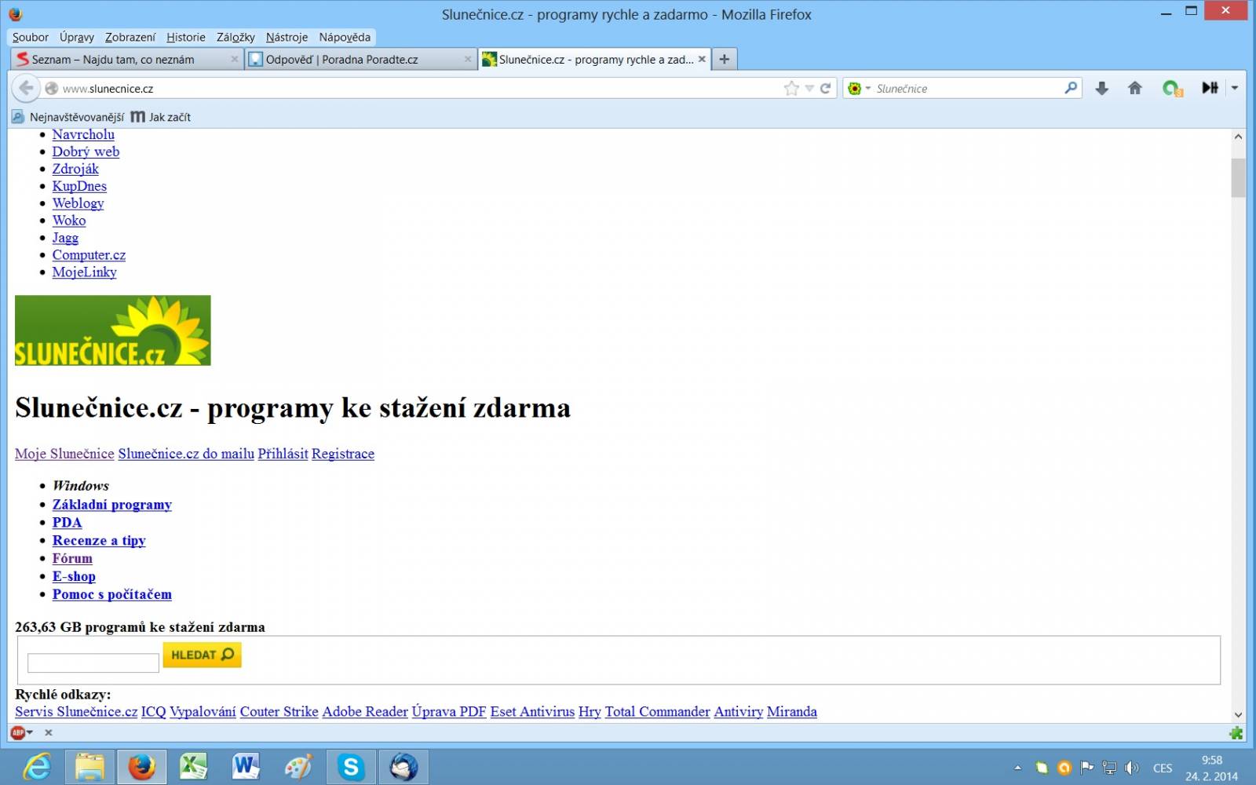The image size is (1256, 785).
Task: Click the back navigation arrow
Action: click(x=26, y=88)
